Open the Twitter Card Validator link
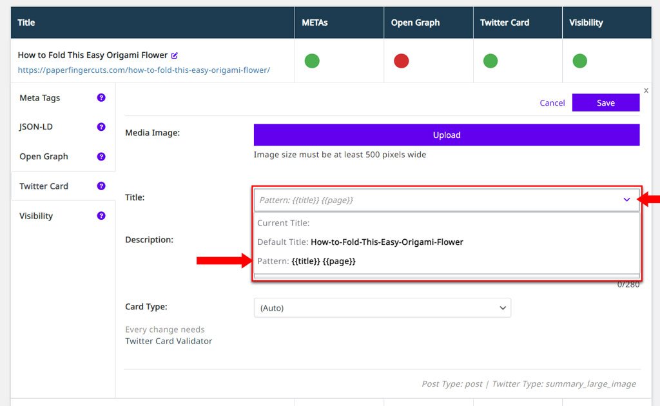The width and height of the screenshot is (660, 406). pyautogui.click(x=168, y=341)
